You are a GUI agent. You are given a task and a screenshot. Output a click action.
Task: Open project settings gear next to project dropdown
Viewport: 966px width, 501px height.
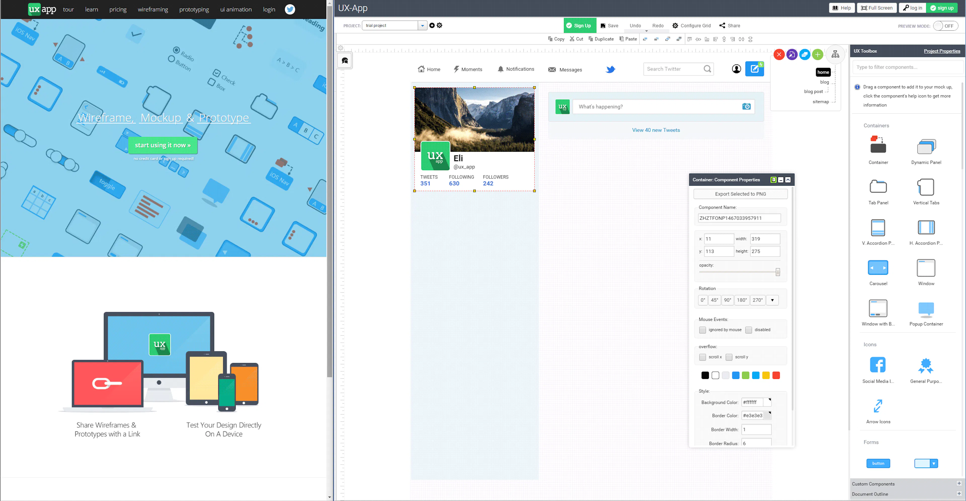tap(439, 25)
